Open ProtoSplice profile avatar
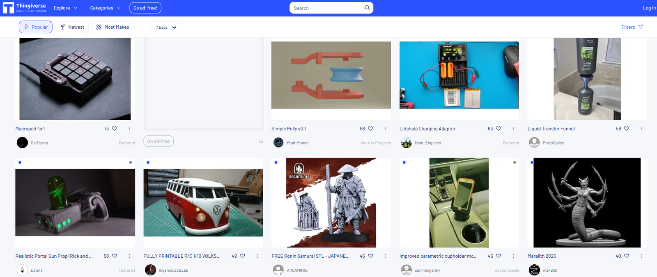Screen dimensions: 657x277 [x=534, y=142]
